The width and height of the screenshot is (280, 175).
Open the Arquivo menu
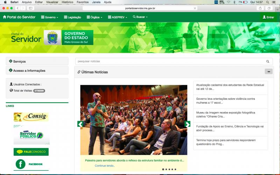[x=27, y=2]
